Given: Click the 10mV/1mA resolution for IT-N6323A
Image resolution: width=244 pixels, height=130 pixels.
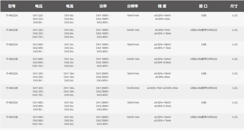Looking at the screenshot, I should point(133,45).
